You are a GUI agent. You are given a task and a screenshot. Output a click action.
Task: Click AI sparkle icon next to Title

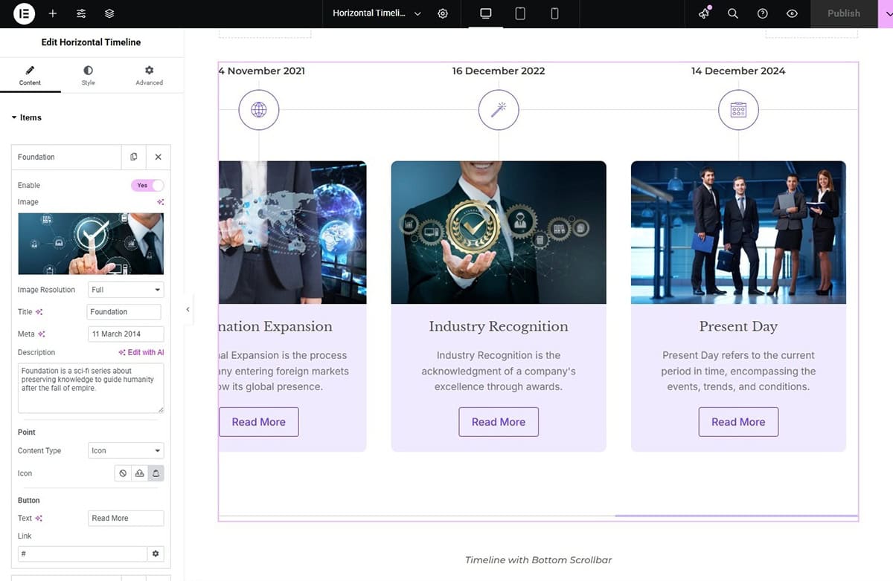[39, 312]
